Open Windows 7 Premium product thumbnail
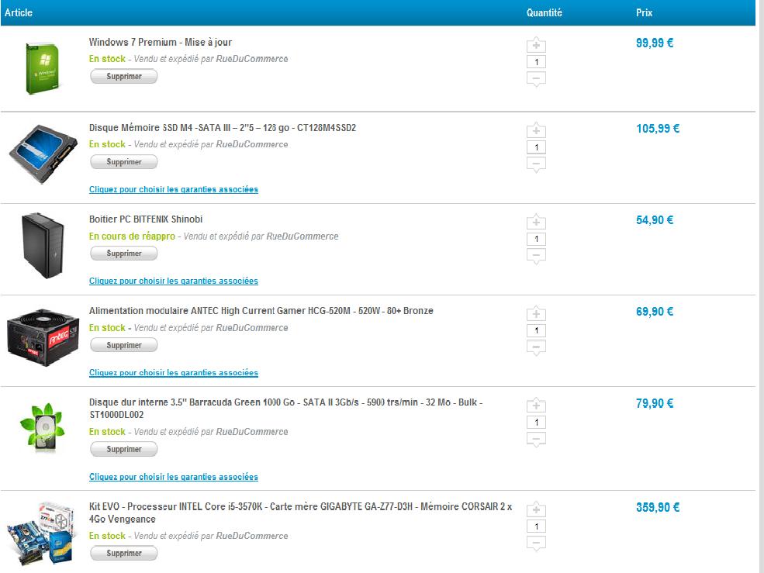 click(x=43, y=68)
